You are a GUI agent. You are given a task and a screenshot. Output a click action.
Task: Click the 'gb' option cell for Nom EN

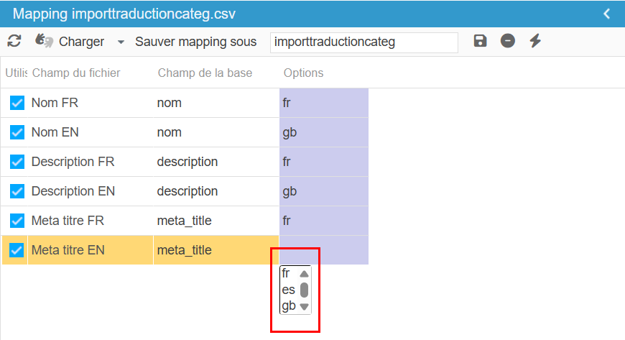point(323,132)
